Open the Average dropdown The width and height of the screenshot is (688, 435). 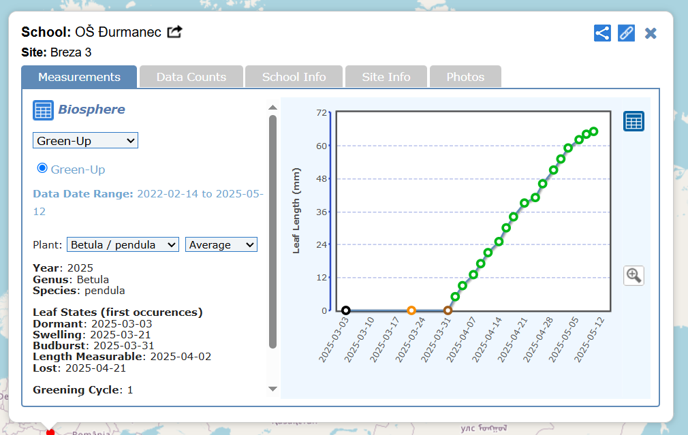[221, 244]
